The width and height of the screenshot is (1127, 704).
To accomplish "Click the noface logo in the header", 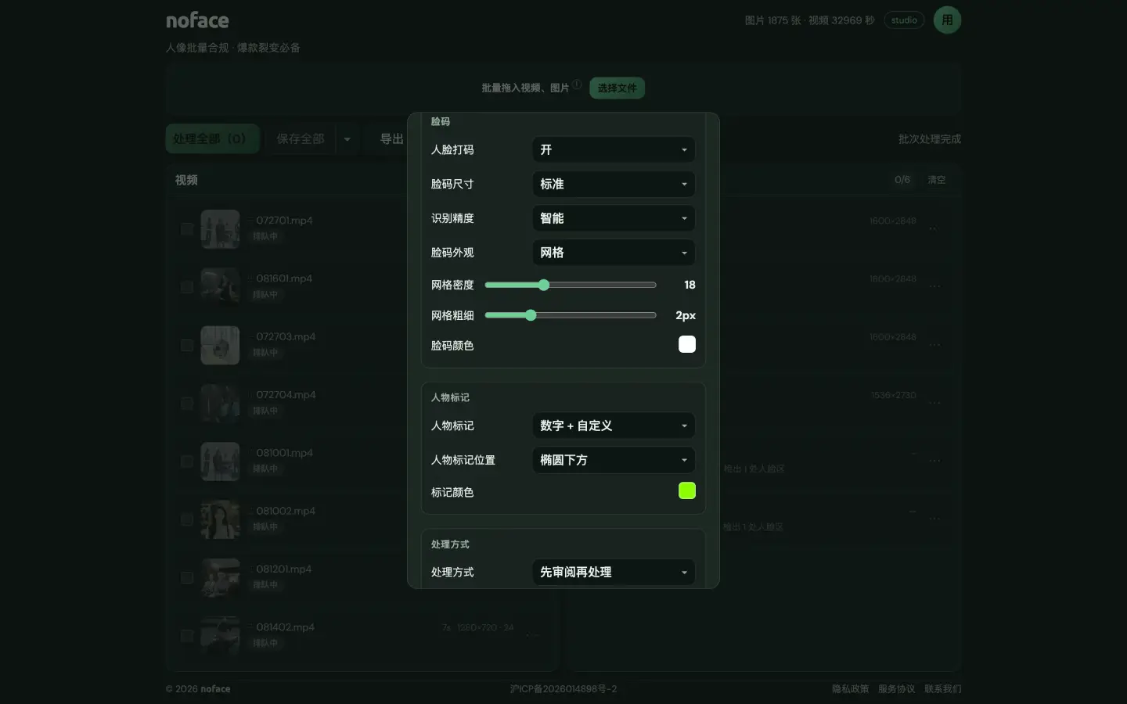I will pyautogui.click(x=197, y=20).
